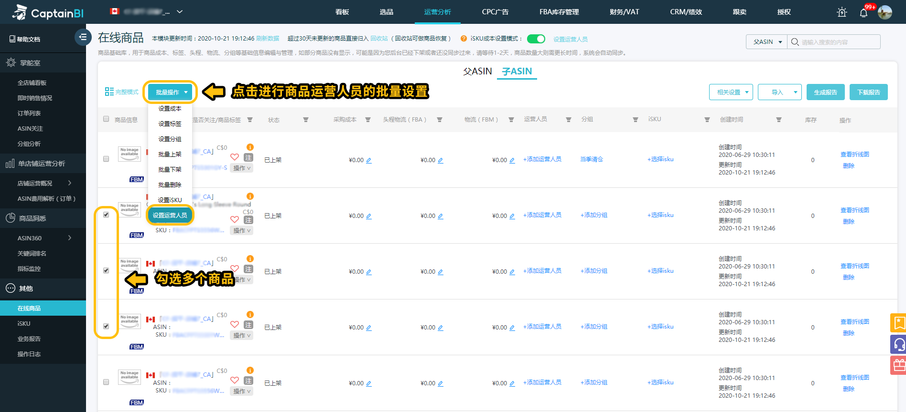The width and height of the screenshot is (906, 412).
Task: Filter the 分组 column
Action: [x=636, y=120]
